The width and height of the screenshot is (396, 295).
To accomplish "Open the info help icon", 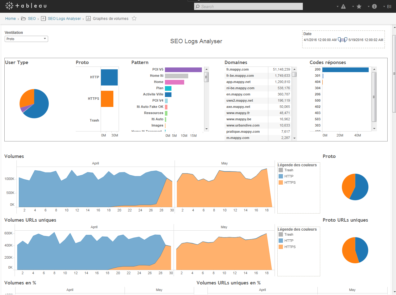I will point(374,7).
